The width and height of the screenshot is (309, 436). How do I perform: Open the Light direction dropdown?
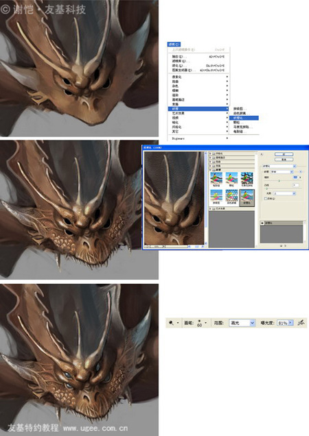284,193
